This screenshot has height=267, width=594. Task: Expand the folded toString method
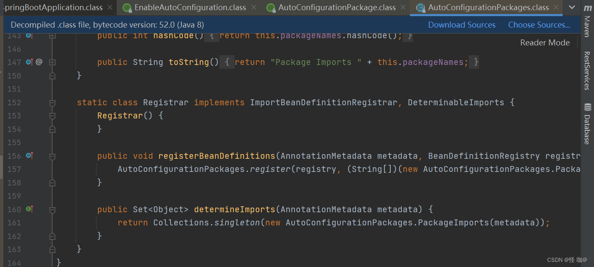coord(52,62)
